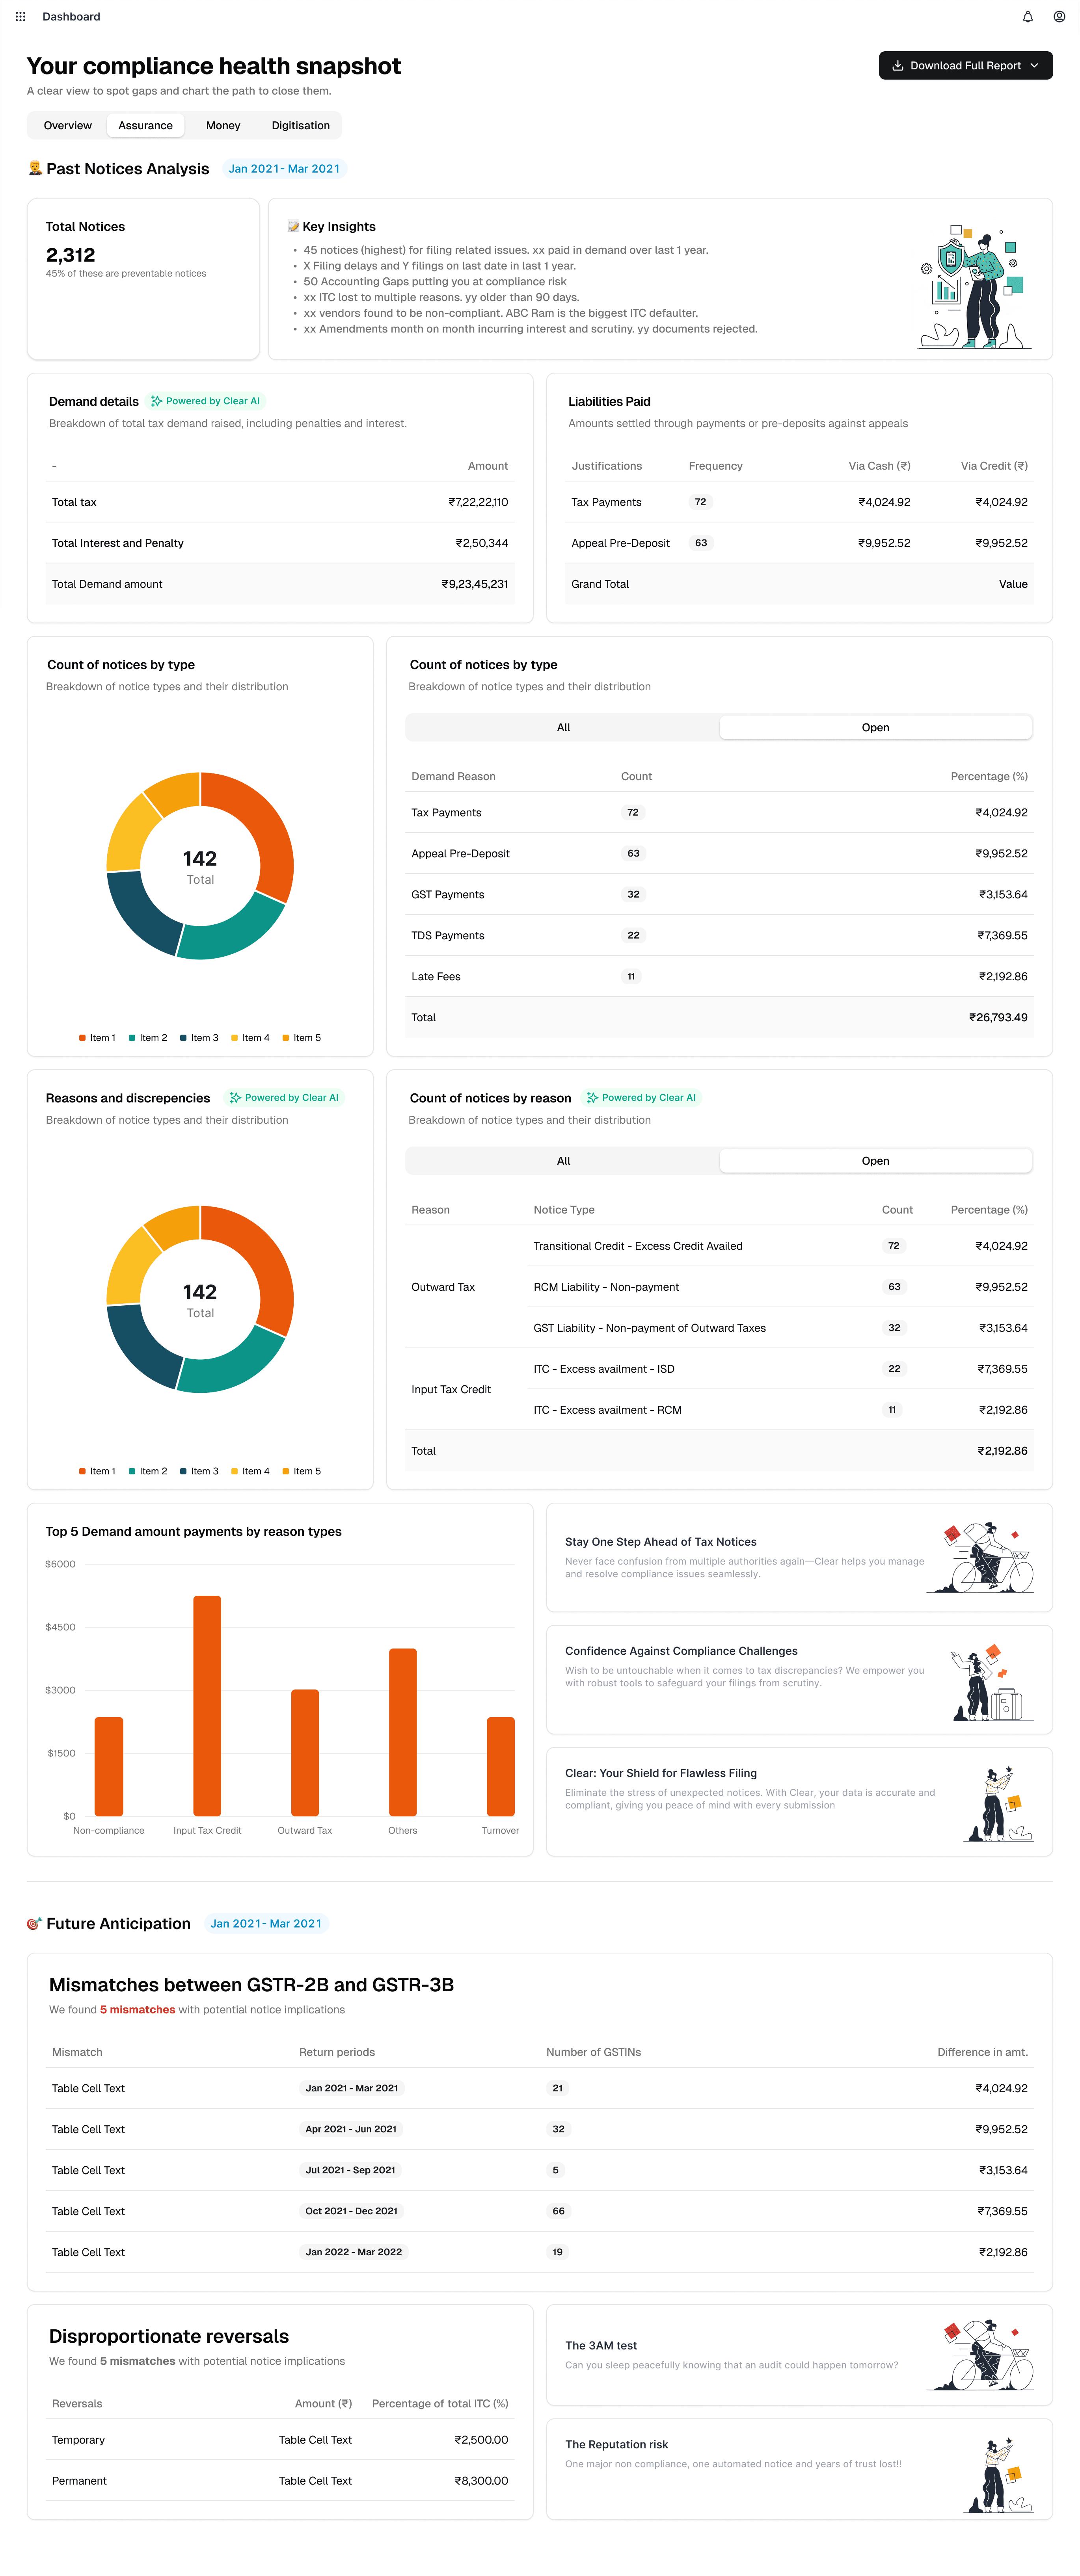Click the Clear AI sparkle icon in Demand details
The height and width of the screenshot is (2576, 1080).
pos(156,401)
